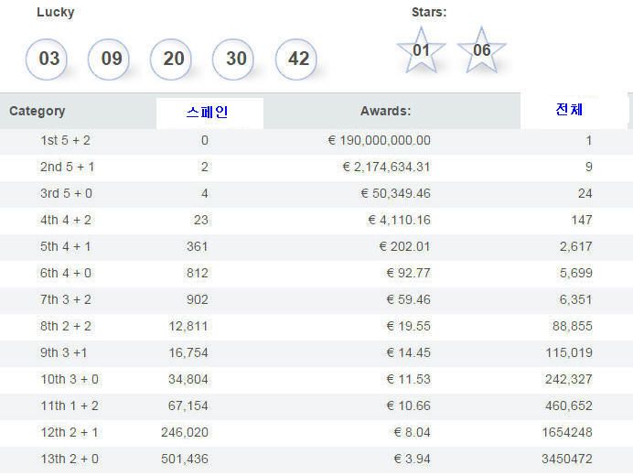The image size is (633, 476).
Task: Select the lucky number ball 42
Action: pos(295,59)
